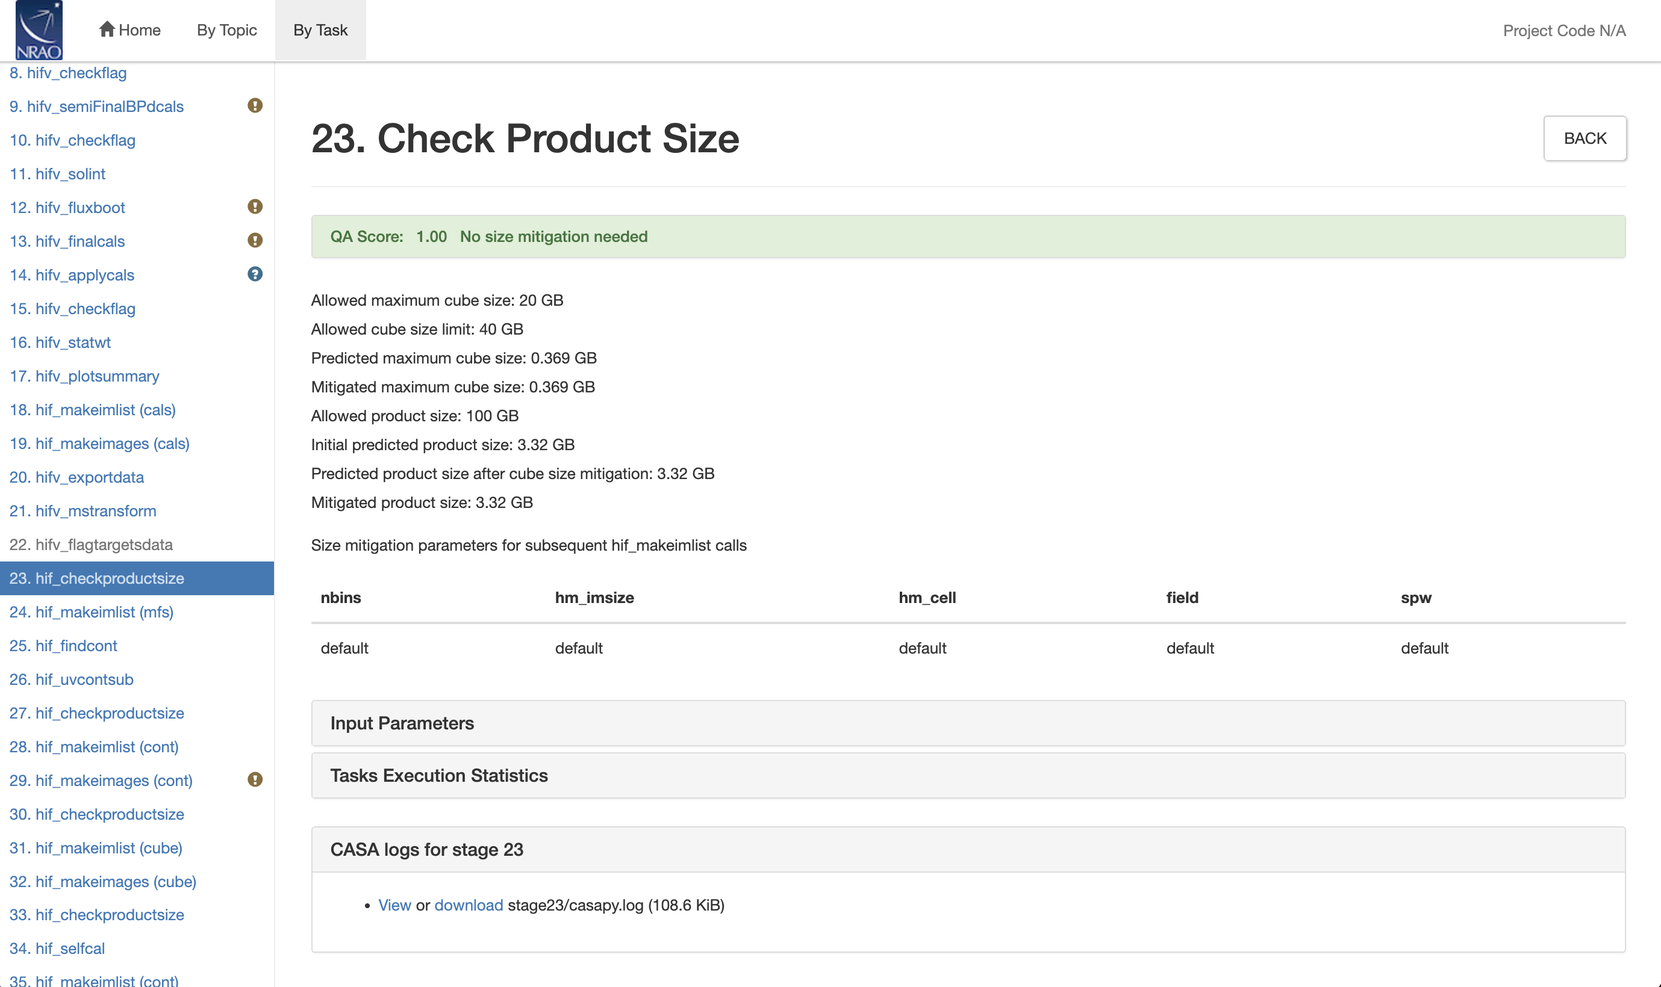Expand Tasks Execution Statistics panel

tap(968, 776)
